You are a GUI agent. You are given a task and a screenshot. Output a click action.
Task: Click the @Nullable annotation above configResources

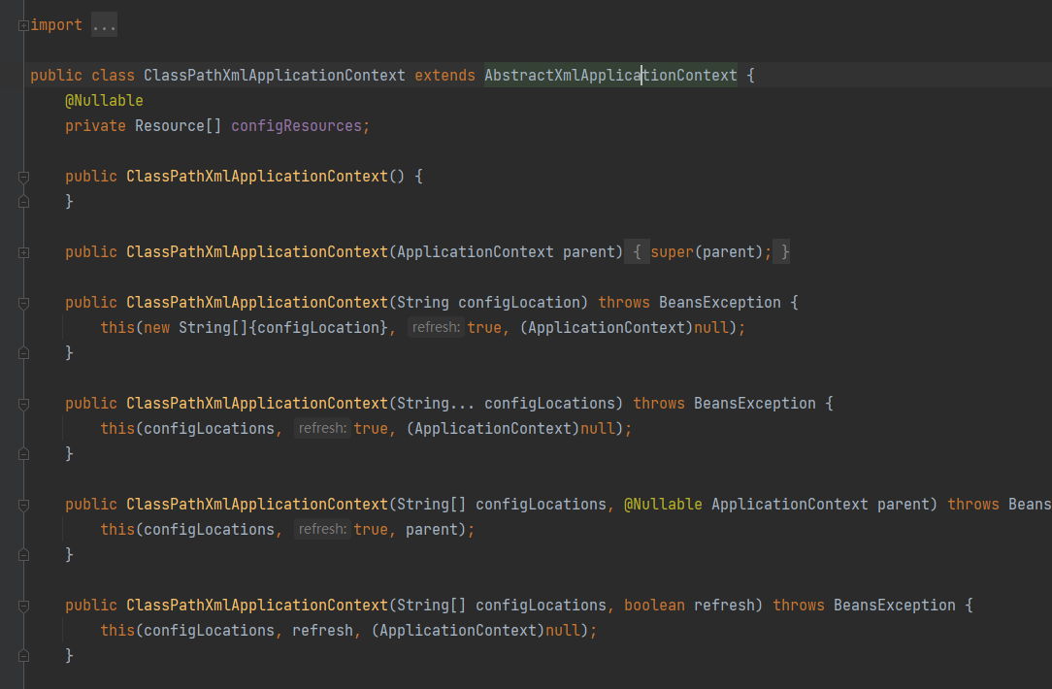click(104, 101)
